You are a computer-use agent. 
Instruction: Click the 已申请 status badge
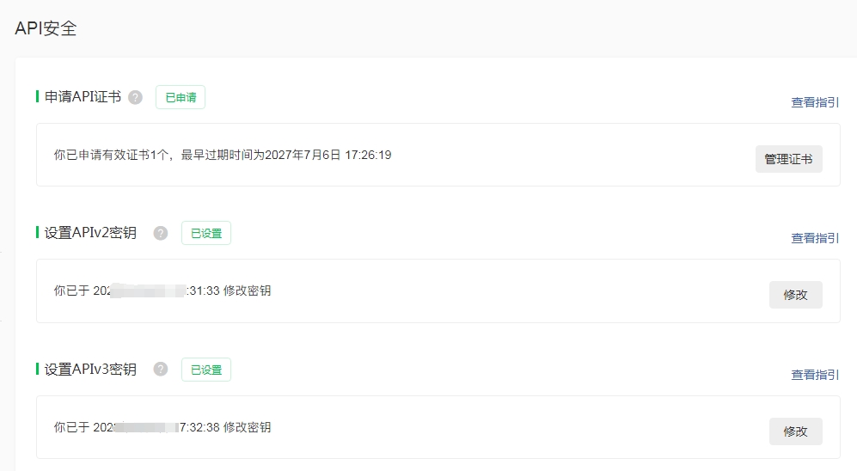[x=181, y=97]
